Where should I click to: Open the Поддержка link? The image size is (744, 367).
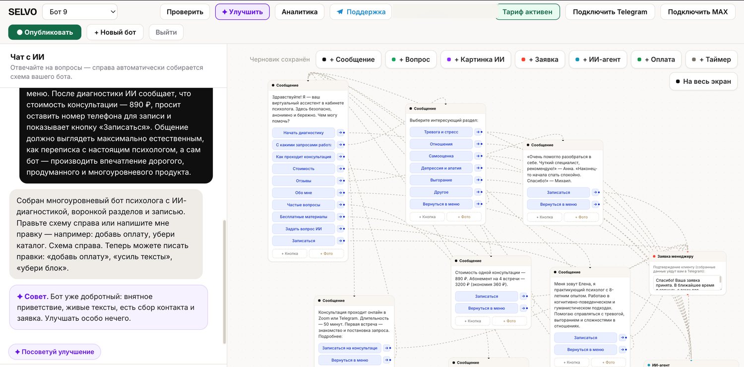[361, 12]
